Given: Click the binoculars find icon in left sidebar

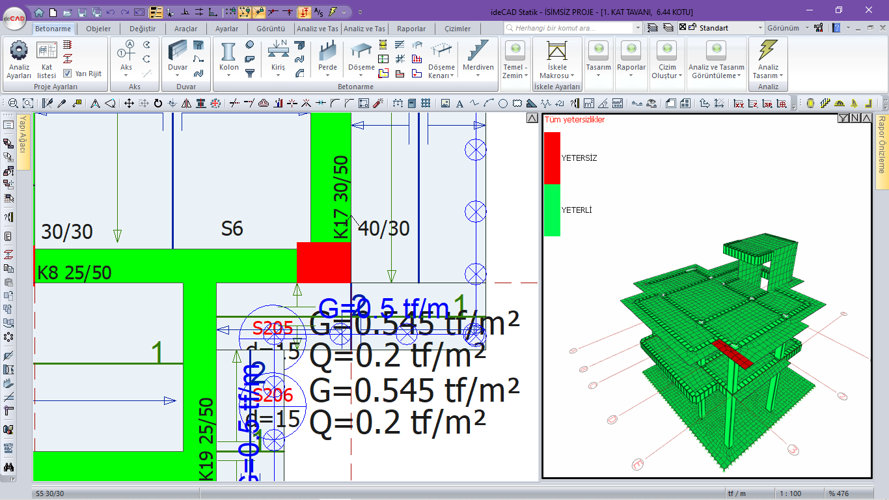Looking at the screenshot, I should 8,467.
